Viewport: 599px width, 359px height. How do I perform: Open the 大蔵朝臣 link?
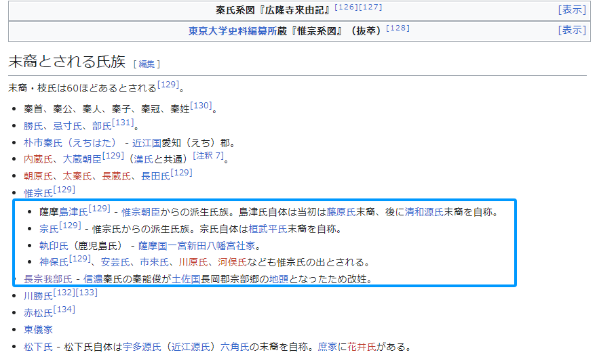82,159
